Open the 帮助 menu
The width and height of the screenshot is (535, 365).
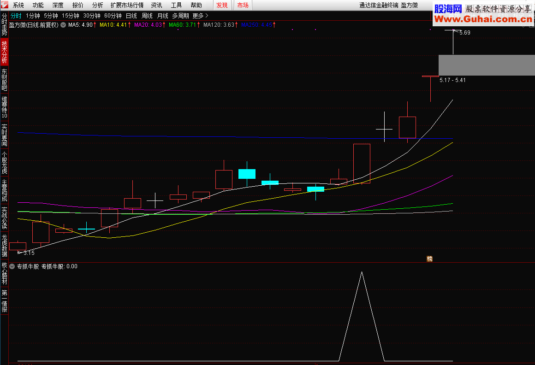tap(196, 5)
